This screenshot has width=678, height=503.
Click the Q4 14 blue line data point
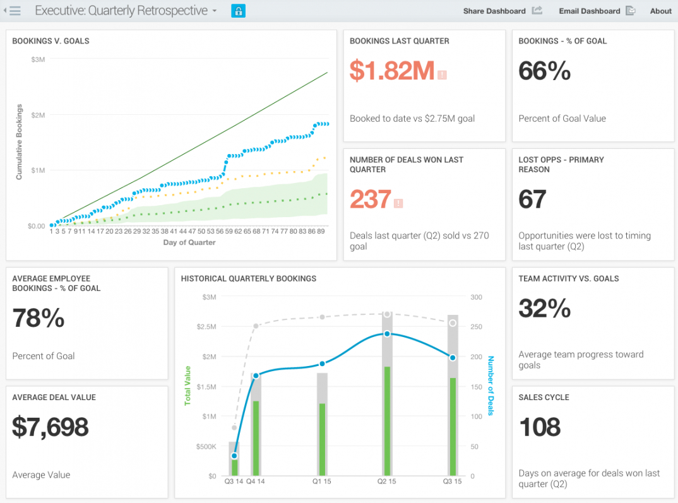(x=256, y=376)
